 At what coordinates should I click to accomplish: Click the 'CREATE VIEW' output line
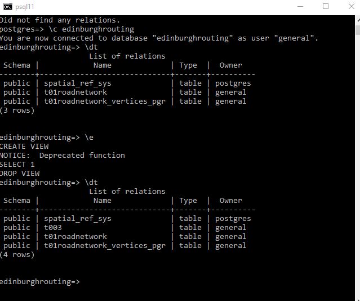pyautogui.click(x=24, y=147)
